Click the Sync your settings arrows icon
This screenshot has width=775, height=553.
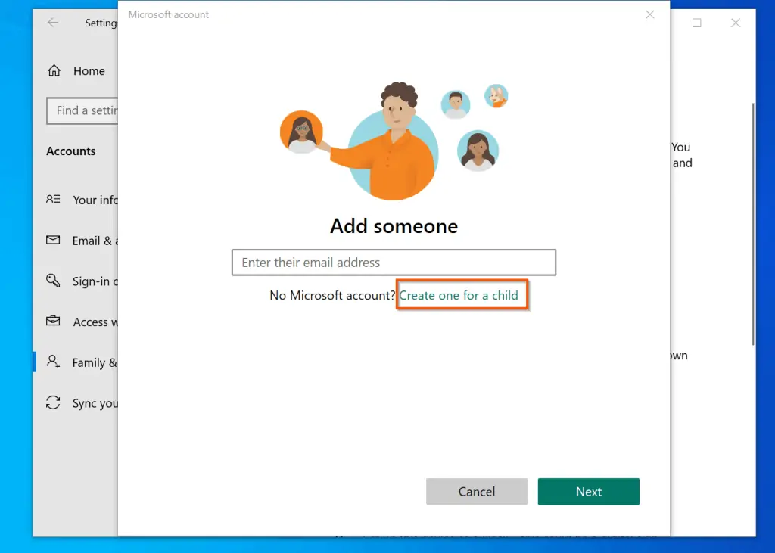(x=53, y=403)
